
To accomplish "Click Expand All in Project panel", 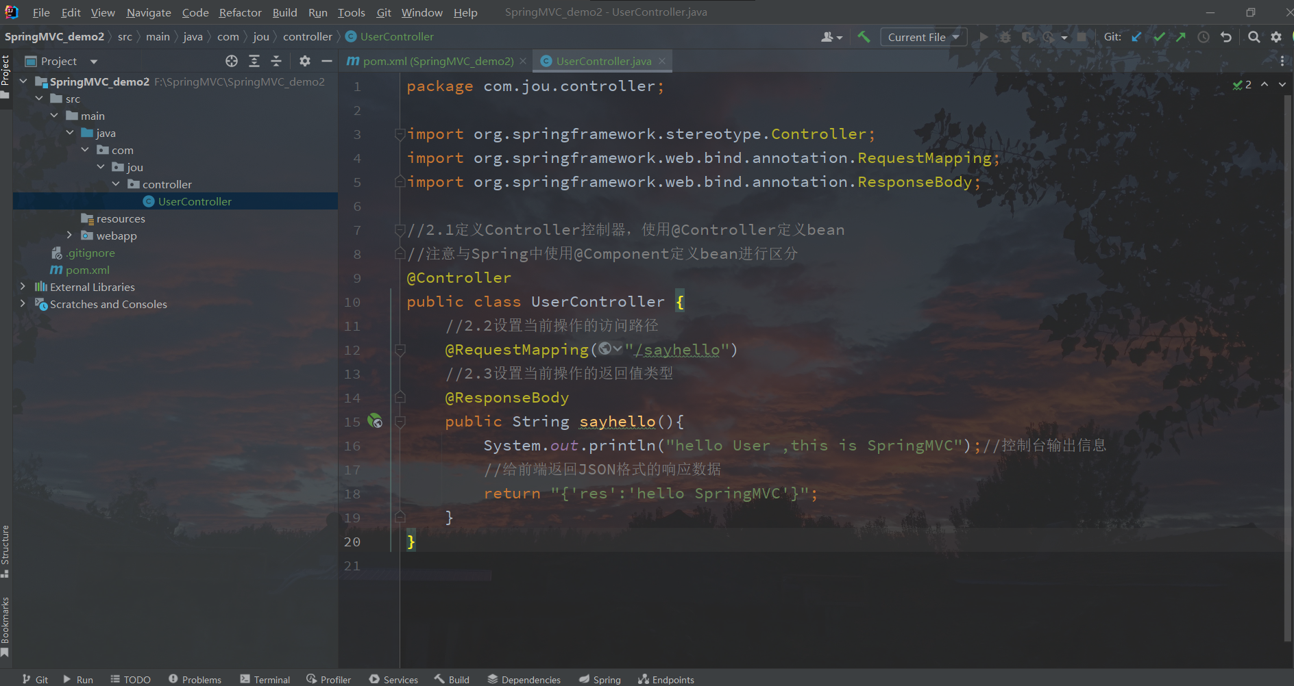I will click(x=254, y=61).
